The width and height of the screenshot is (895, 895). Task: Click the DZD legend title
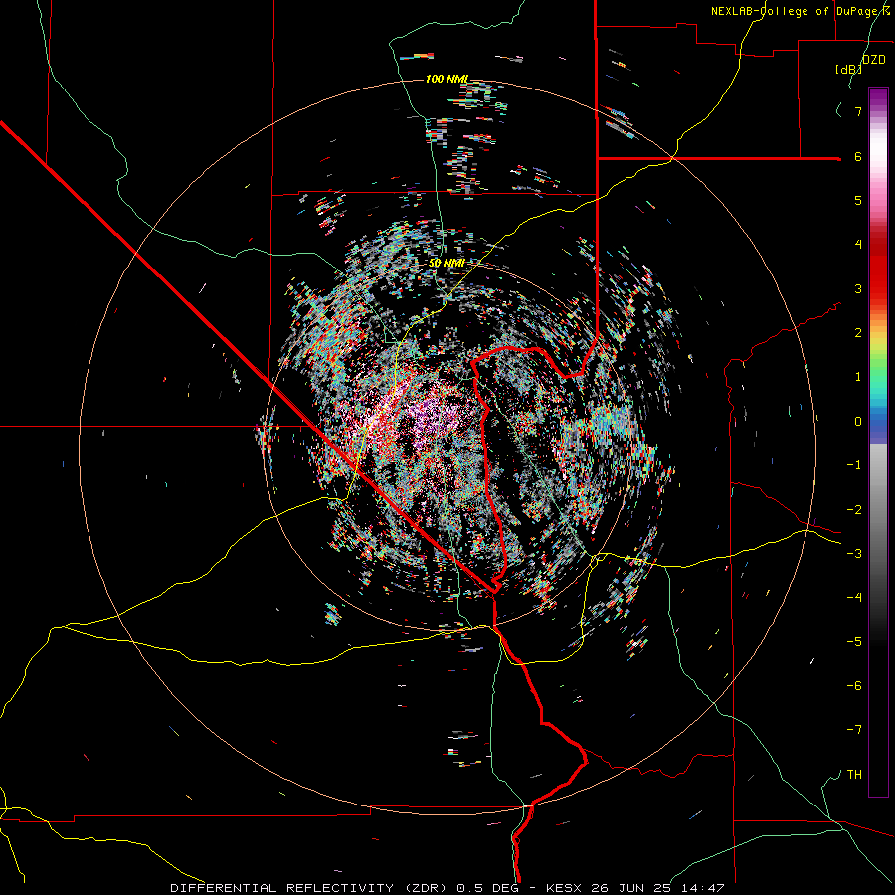(874, 60)
